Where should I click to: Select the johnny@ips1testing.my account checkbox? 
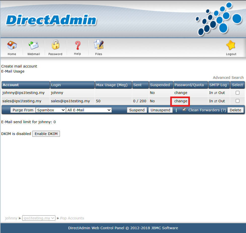coord(237,93)
